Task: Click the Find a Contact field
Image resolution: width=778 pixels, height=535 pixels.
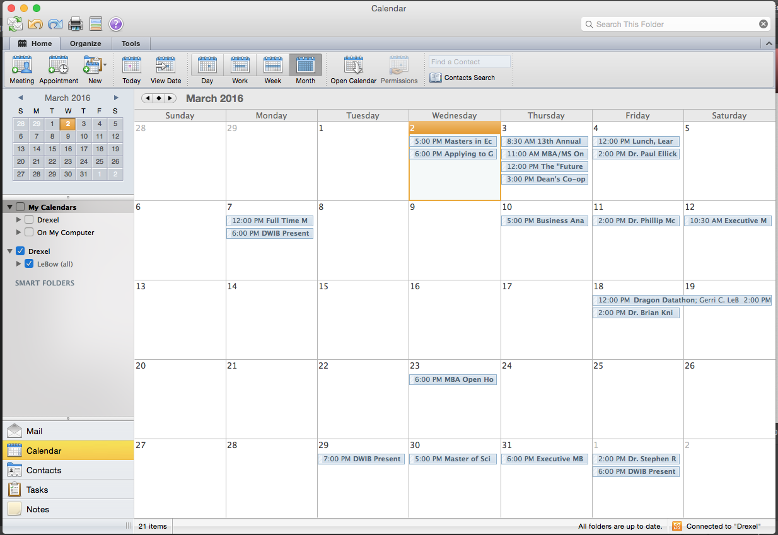Action: pyautogui.click(x=470, y=62)
